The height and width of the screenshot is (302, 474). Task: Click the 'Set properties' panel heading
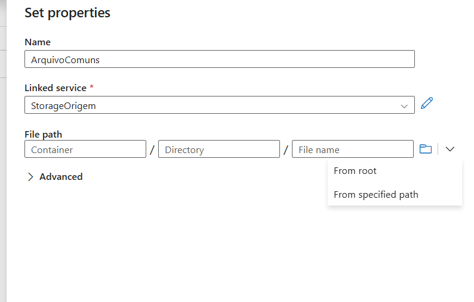click(x=67, y=13)
